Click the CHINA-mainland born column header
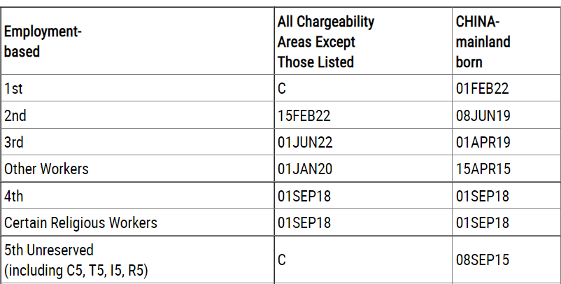Image resolution: width=561 pixels, height=284 pixels. pyautogui.click(x=483, y=42)
